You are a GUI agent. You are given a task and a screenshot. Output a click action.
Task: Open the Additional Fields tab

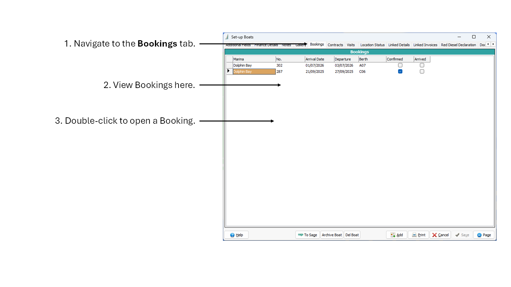[238, 45]
